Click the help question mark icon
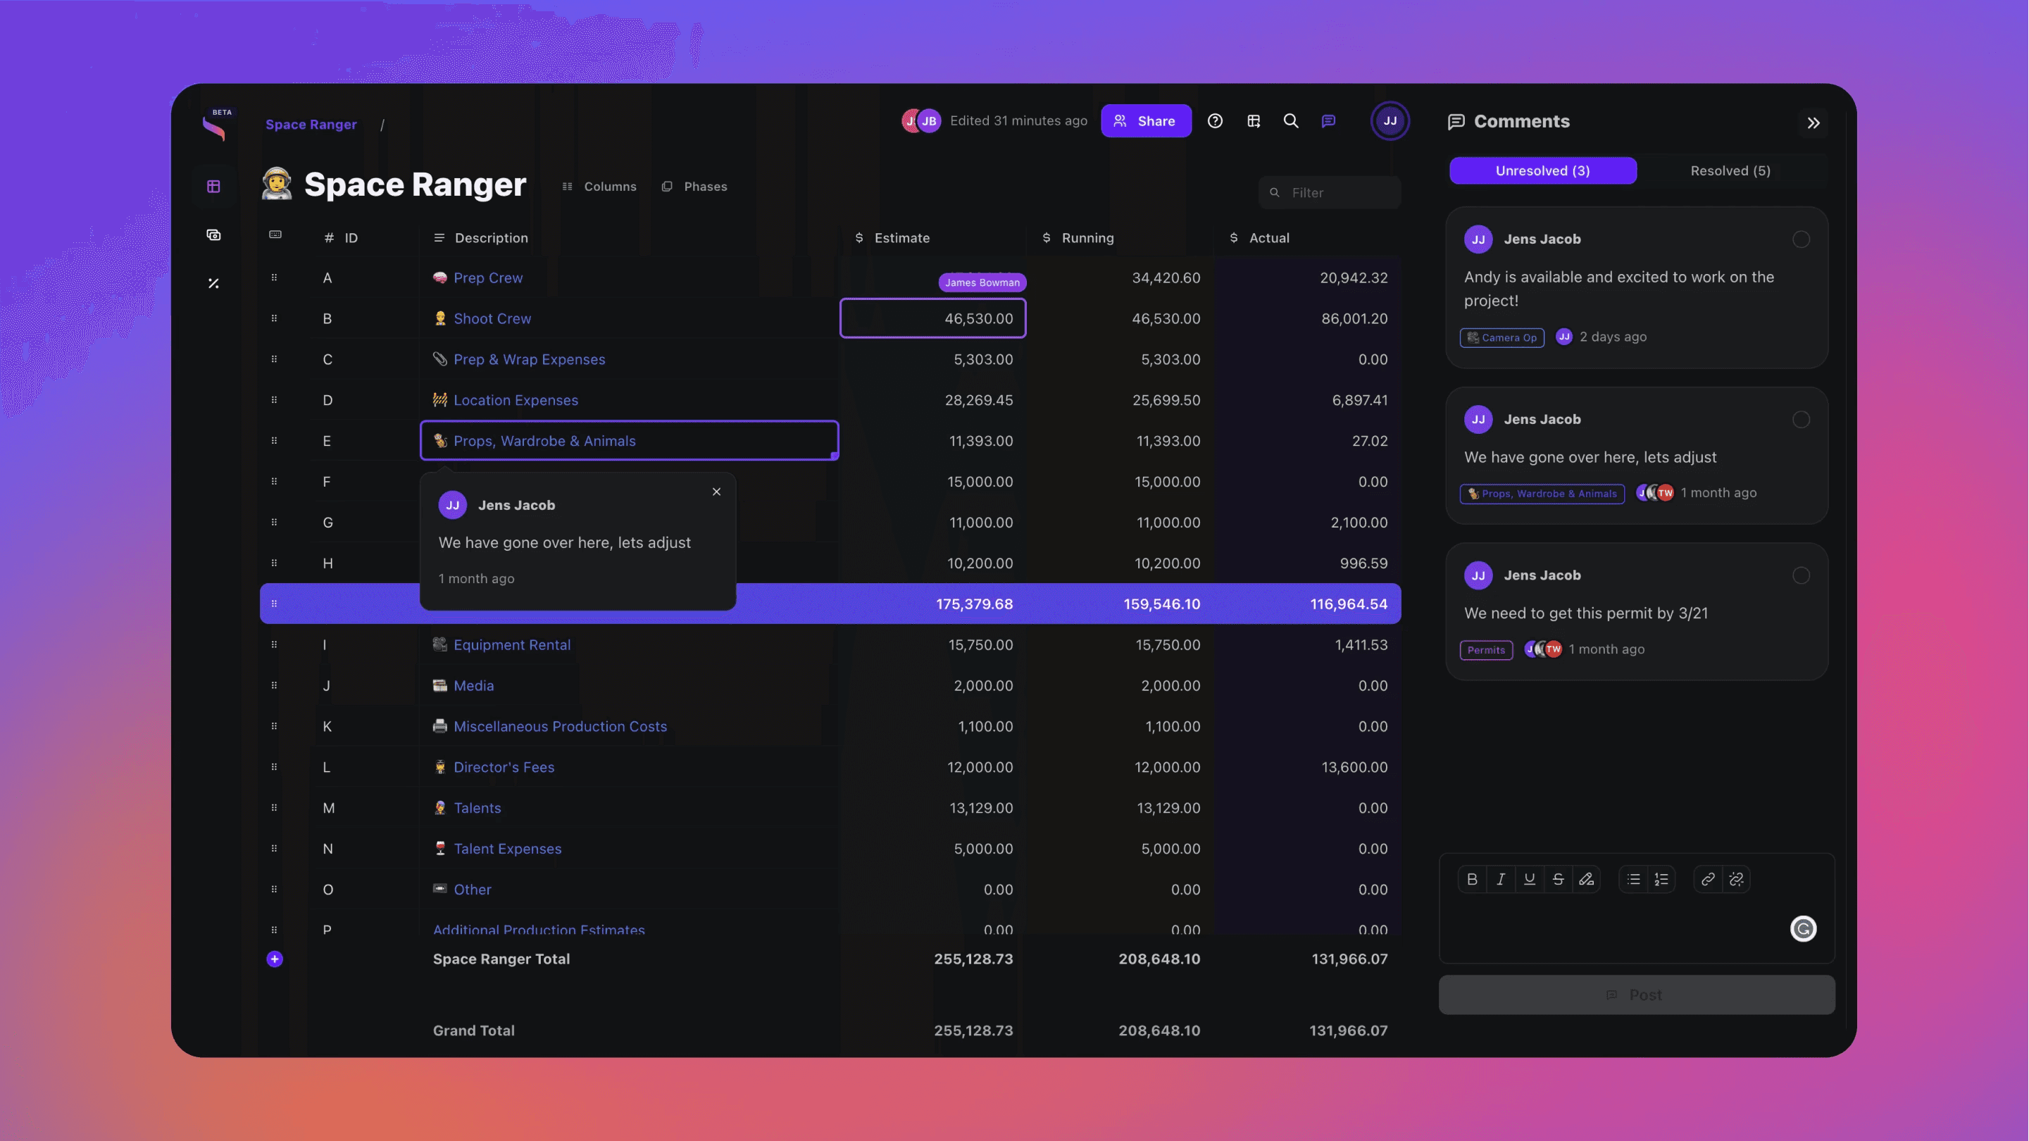This screenshot has width=2029, height=1141. click(1215, 120)
